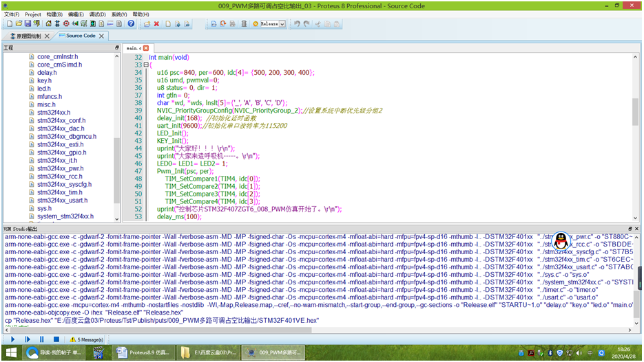Image resolution: width=644 pixels, height=362 pixels.
Task: Click the Rebuild Project icon
Action: coord(223,24)
